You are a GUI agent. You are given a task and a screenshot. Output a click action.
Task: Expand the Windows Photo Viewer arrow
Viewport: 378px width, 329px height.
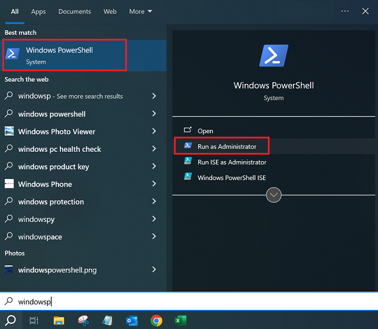click(x=154, y=131)
